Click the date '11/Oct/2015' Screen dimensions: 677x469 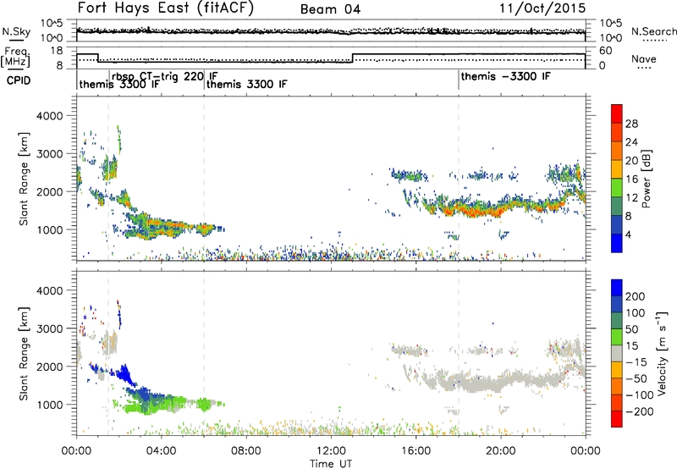tap(542, 8)
